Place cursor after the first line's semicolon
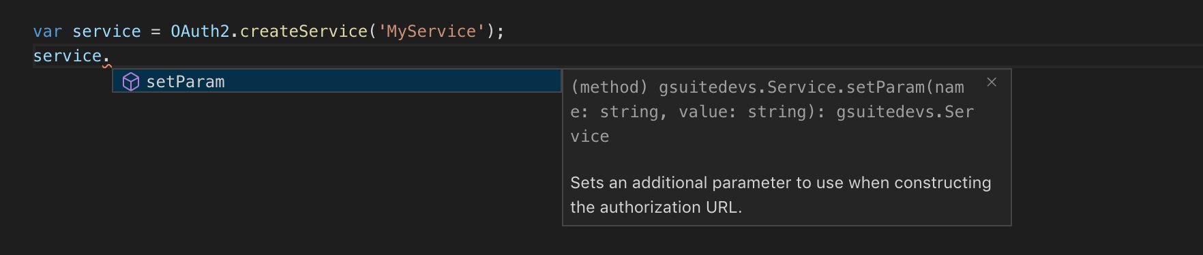The height and width of the screenshot is (255, 1203). click(x=505, y=31)
